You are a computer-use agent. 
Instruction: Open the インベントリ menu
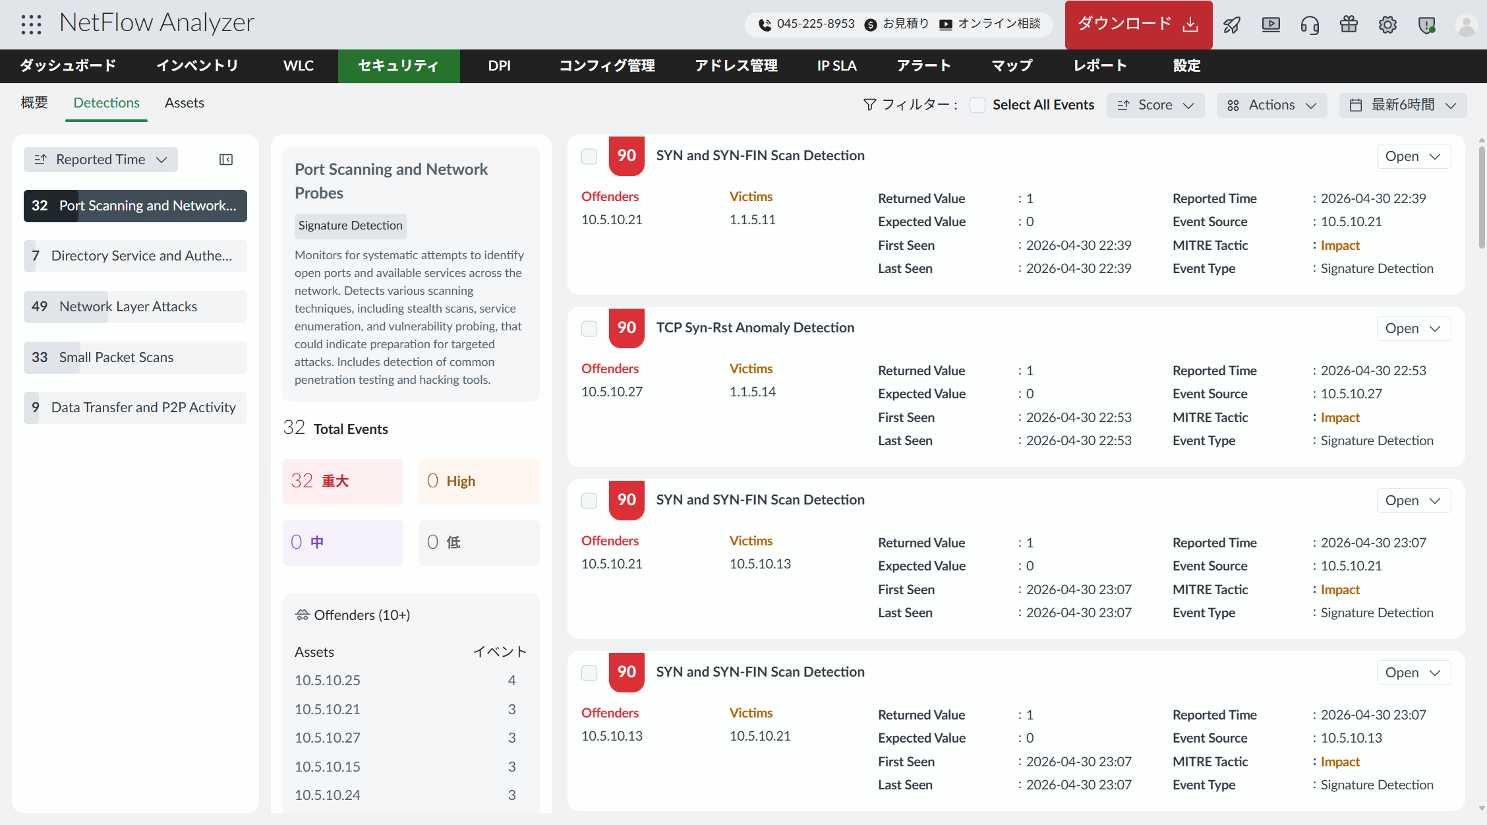[x=197, y=66]
